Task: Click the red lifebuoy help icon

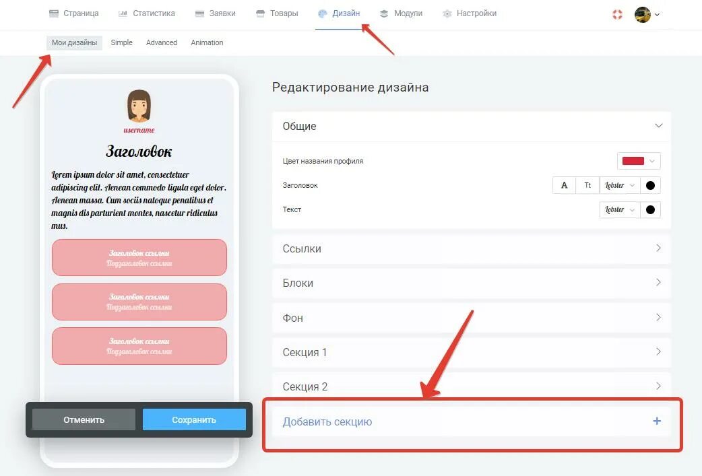Action: coord(617,14)
